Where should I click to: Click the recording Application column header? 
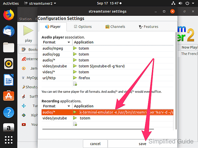(x=123, y=106)
